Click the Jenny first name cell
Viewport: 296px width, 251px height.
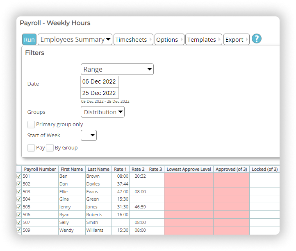pos(72,207)
